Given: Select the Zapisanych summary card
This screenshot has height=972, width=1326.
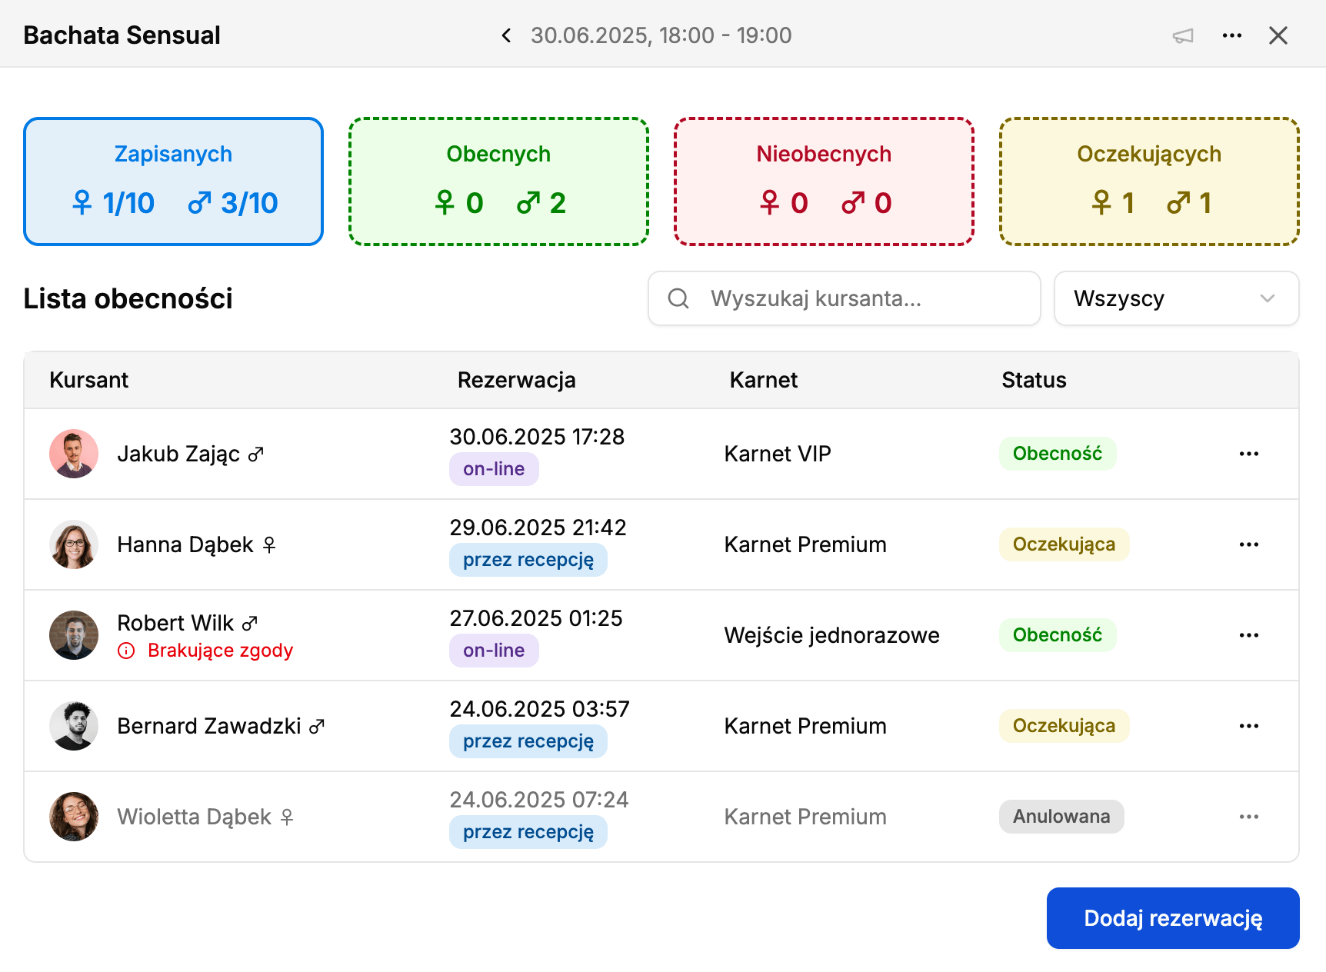Looking at the screenshot, I should 173,181.
